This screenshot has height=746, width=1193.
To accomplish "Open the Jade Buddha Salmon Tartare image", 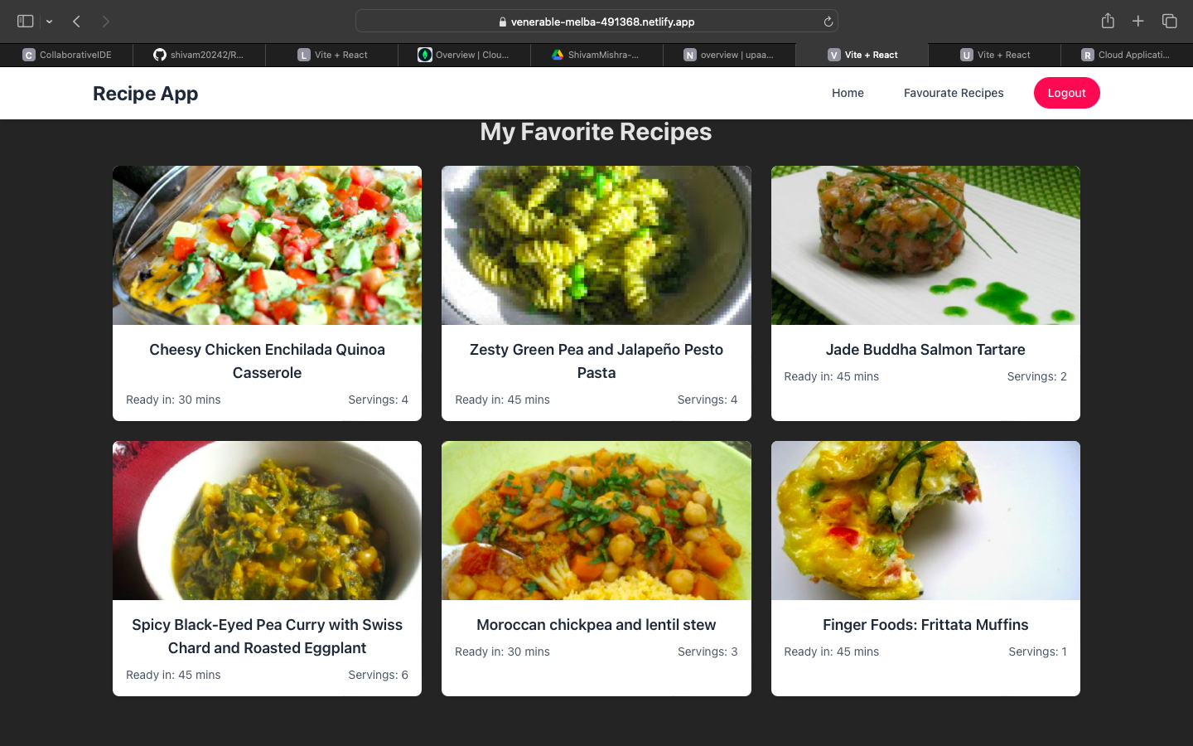I will [925, 245].
